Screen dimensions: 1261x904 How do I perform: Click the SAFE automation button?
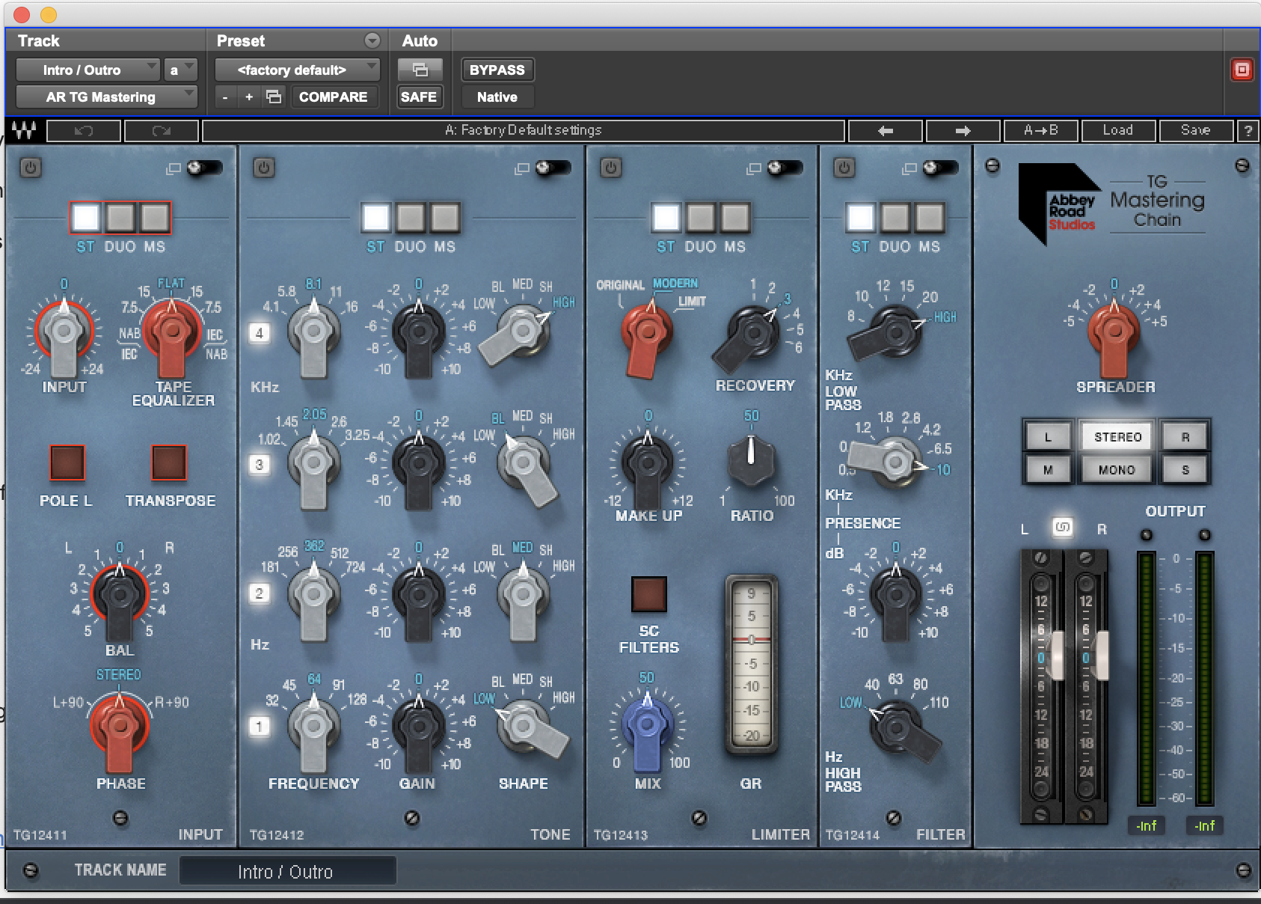point(419,97)
